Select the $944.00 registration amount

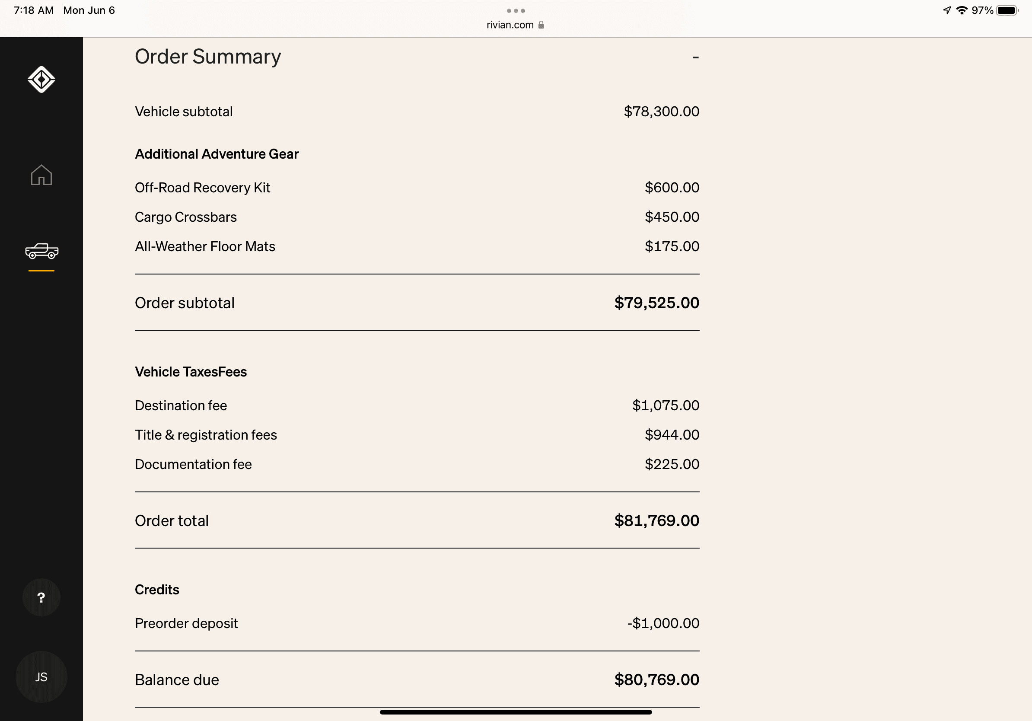672,435
